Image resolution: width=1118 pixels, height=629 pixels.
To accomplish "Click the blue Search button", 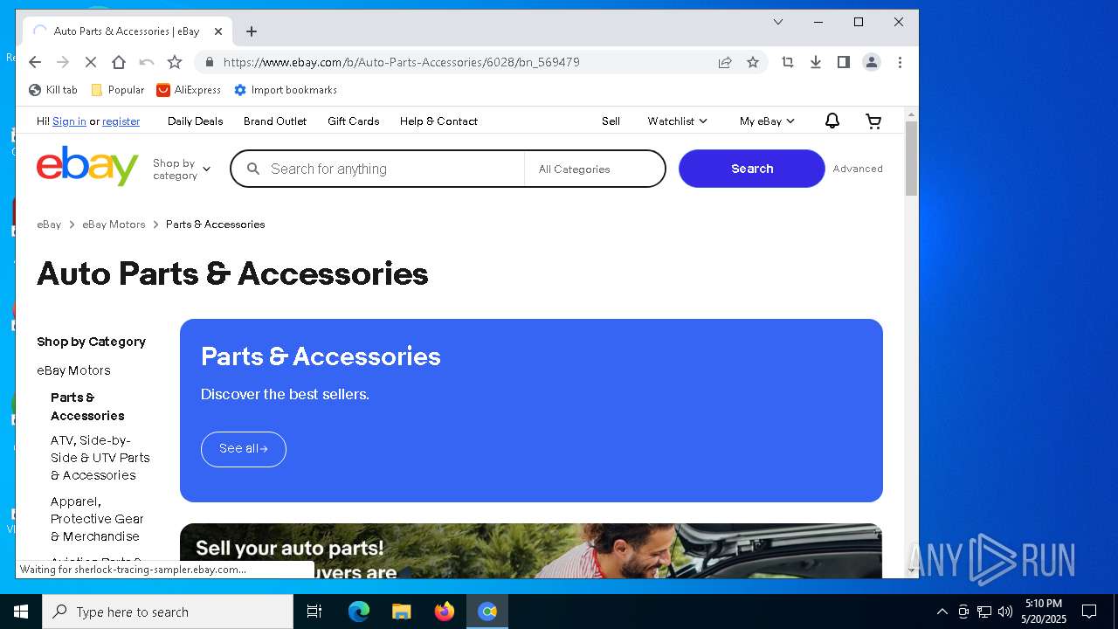I will point(752,169).
